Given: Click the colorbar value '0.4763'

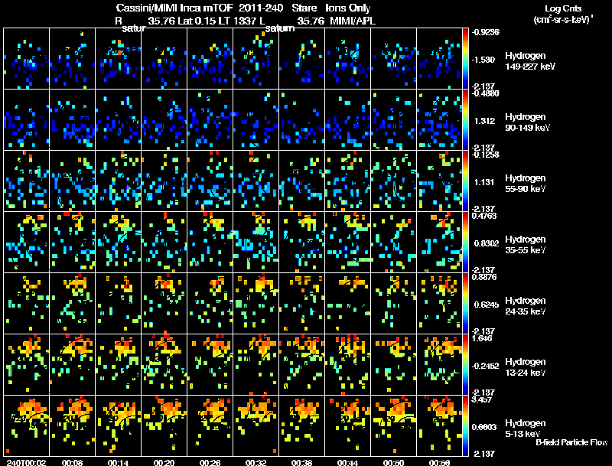Looking at the screenshot, I should (484, 217).
